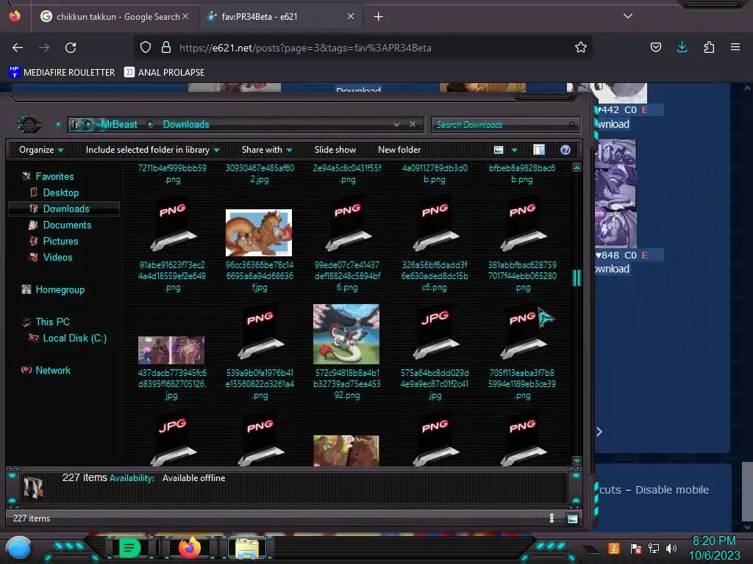The image size is (753, 564).
Task: Open the Windows Start orb
Action: 18,549
